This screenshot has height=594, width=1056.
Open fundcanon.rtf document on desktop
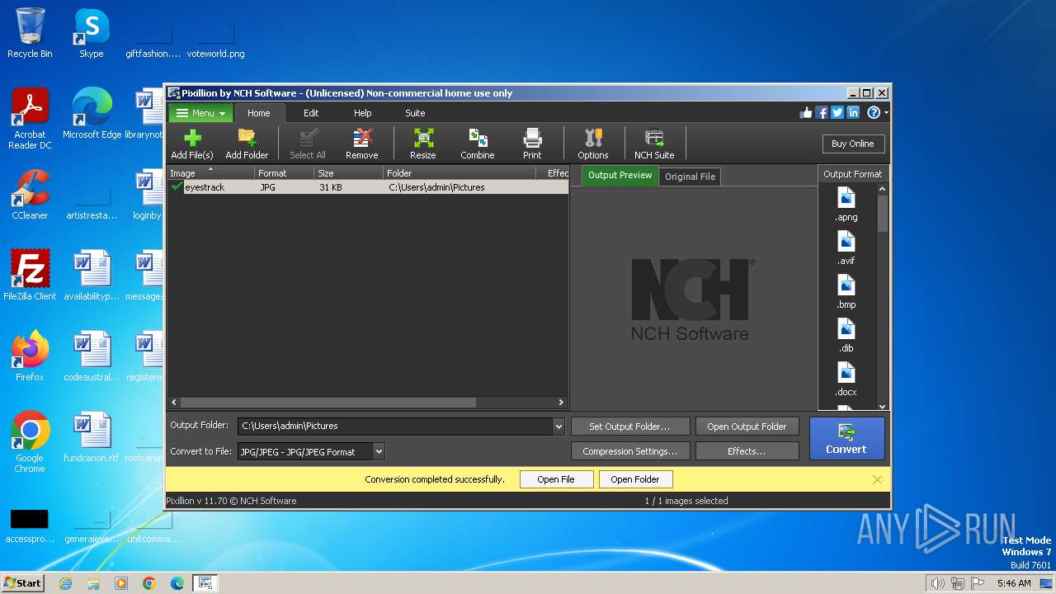click(x=92, y=437)
